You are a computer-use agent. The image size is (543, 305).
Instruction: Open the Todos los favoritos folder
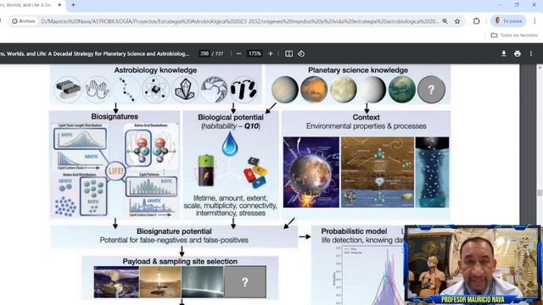(x=514, y=36)
